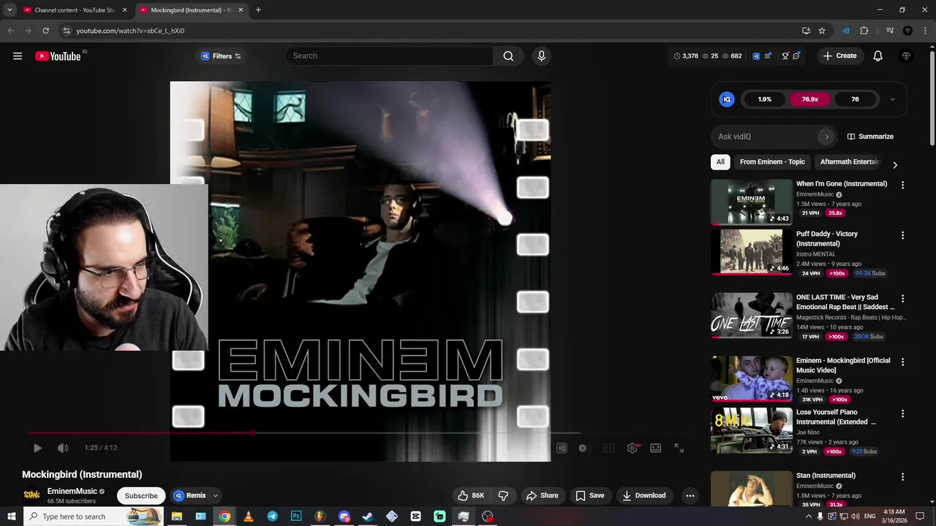
Task: Focus the Ask vidIQ input
Action: pos(766,137)
